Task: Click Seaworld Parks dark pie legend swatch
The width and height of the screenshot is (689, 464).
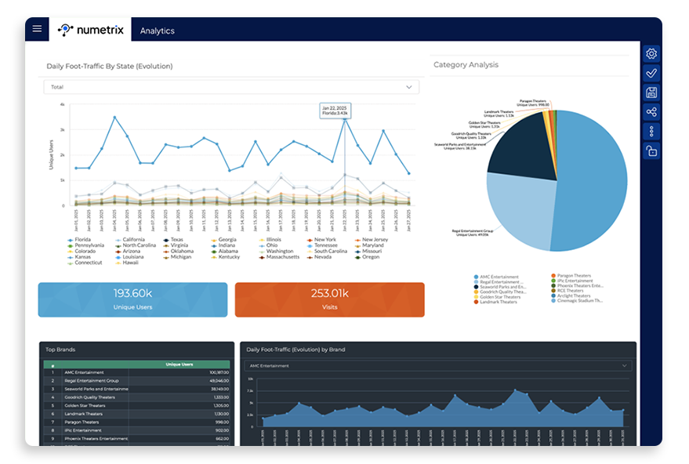Action: point(476,287)
